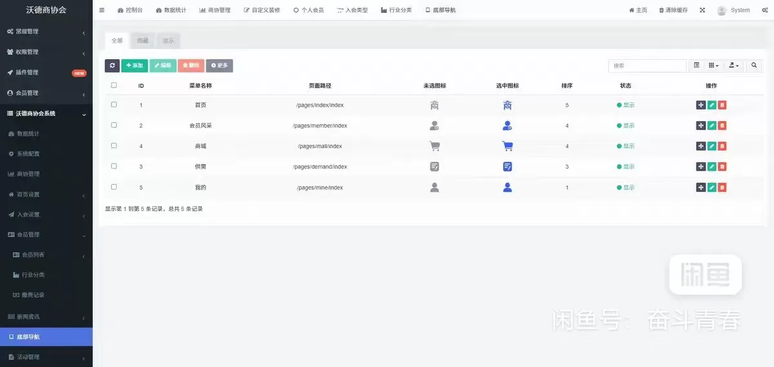
Task: Open the 入会类型 top tab
Action: (x=352, y=10)
